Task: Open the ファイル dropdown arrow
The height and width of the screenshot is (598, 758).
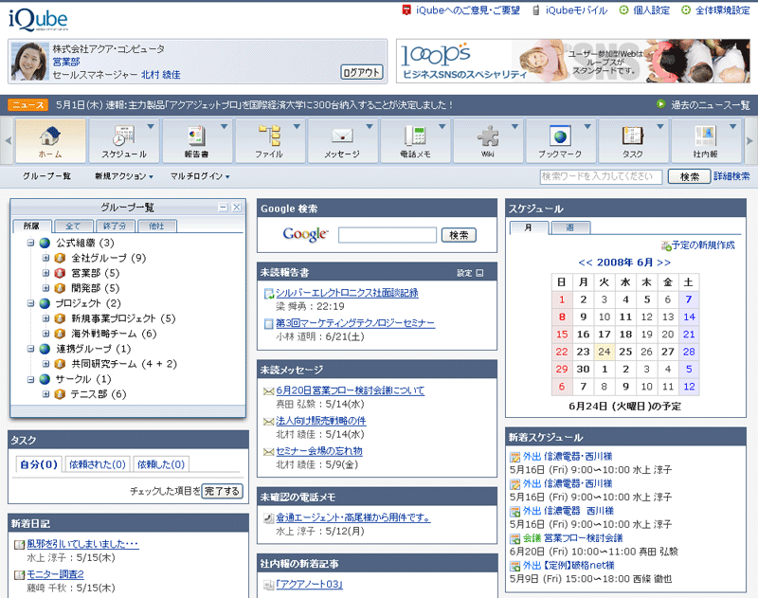Action: click(x=297, y=127)
